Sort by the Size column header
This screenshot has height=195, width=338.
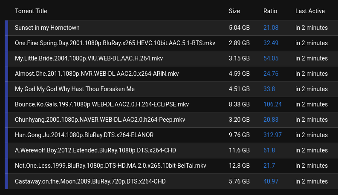pos(234,11)
